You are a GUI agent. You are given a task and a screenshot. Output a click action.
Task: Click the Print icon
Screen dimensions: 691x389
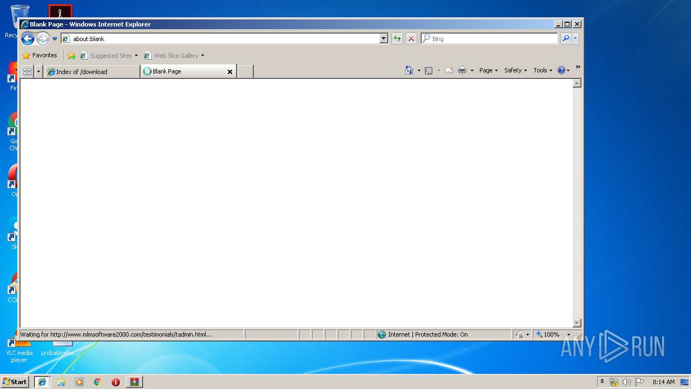click(x=462, y=70)
